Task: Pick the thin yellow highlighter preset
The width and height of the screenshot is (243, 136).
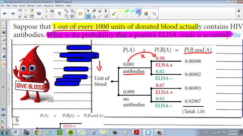Action: [x=121, y=16]
